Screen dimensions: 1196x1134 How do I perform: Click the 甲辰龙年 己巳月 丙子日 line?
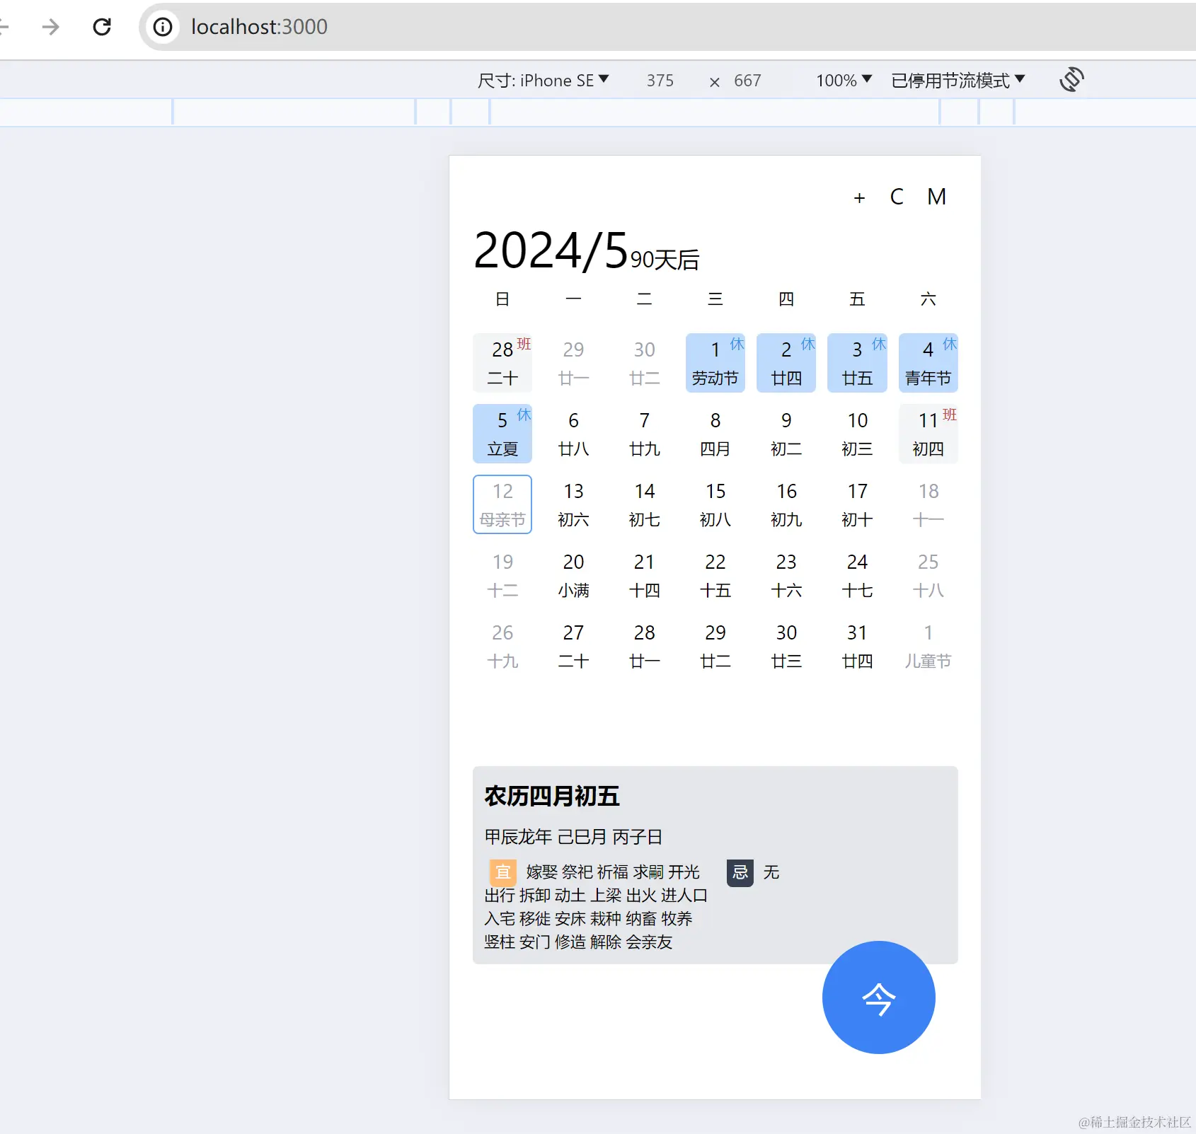pyautogui.click(x=573, y=837)
